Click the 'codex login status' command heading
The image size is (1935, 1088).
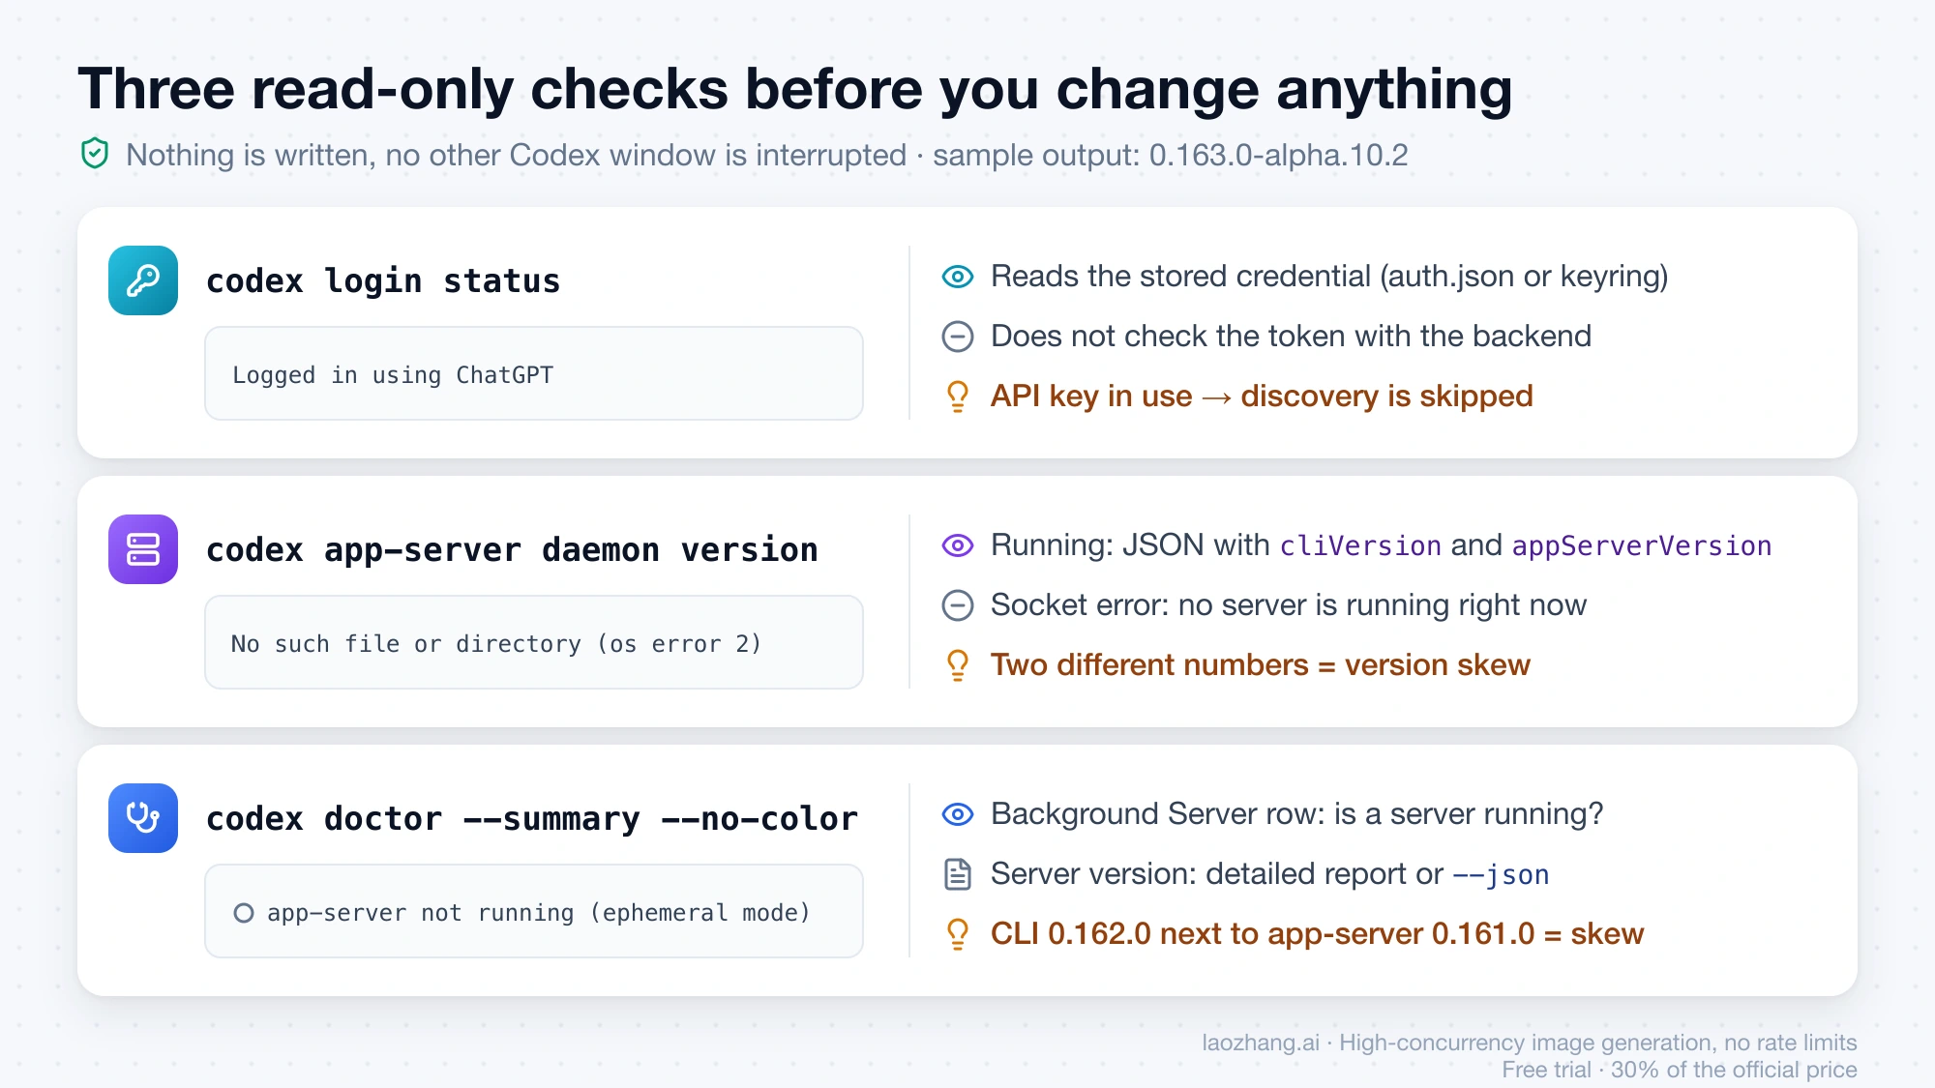coord(383,280)
